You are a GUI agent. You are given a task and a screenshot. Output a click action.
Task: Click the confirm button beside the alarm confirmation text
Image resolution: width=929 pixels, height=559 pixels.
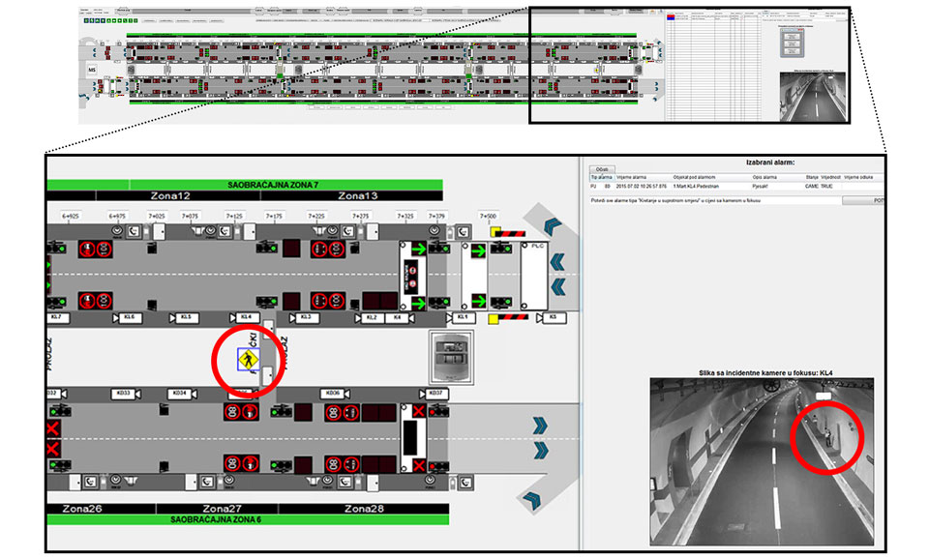pos(864,201)
